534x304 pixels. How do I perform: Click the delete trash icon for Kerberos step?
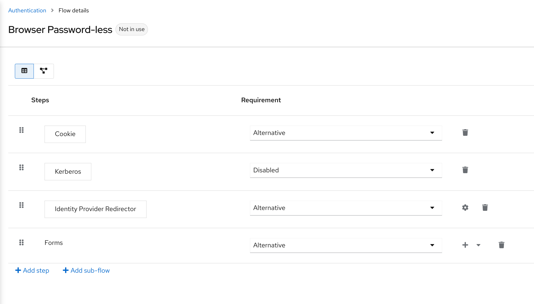(x=465, y=170)
